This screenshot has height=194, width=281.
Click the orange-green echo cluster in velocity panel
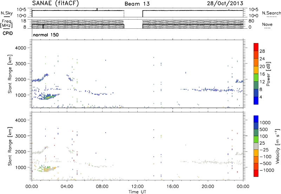click(x=47, y=169)
